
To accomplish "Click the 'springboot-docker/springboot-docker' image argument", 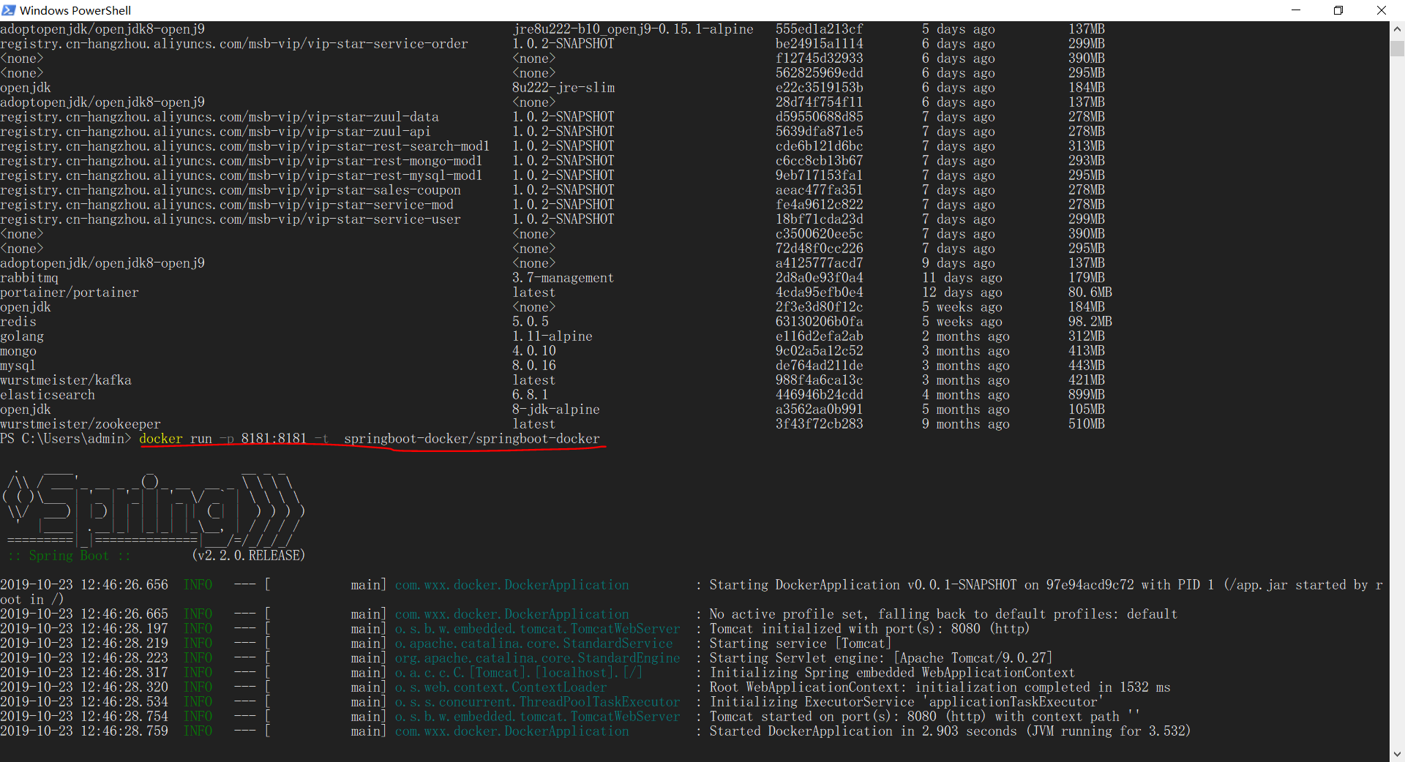I will coord(472,439).
